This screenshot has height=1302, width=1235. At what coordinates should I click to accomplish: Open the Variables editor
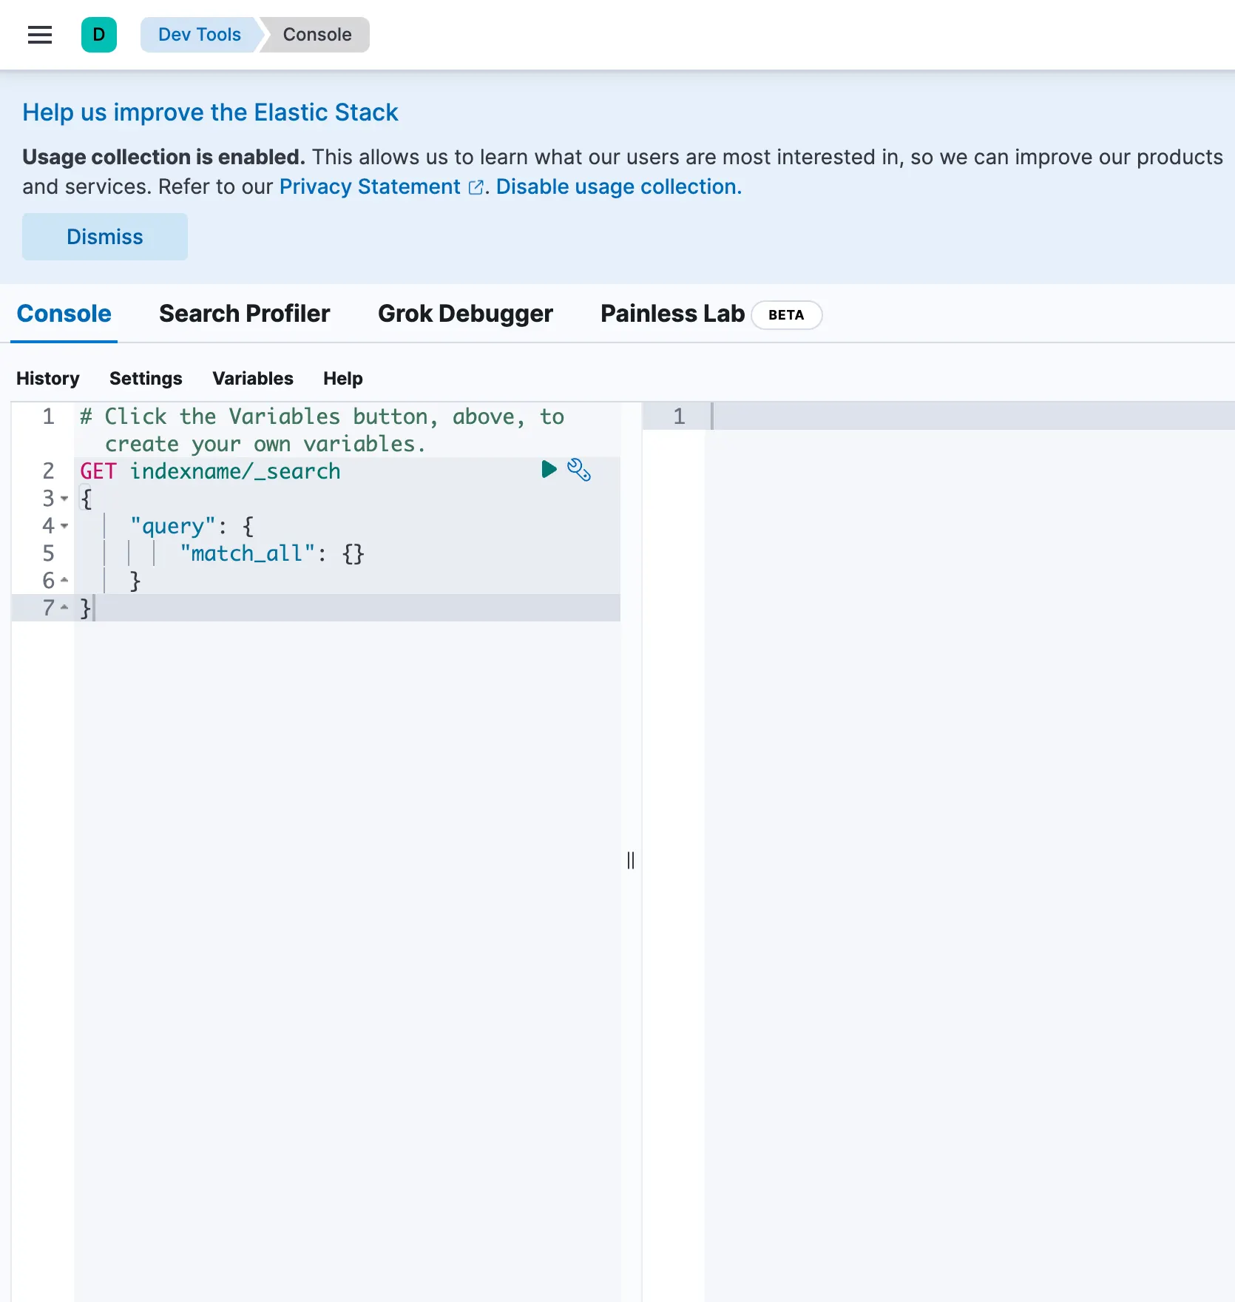[253, 379]
